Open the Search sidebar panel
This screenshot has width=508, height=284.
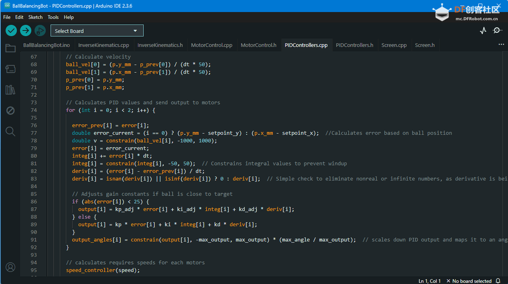tap(10, 131)
